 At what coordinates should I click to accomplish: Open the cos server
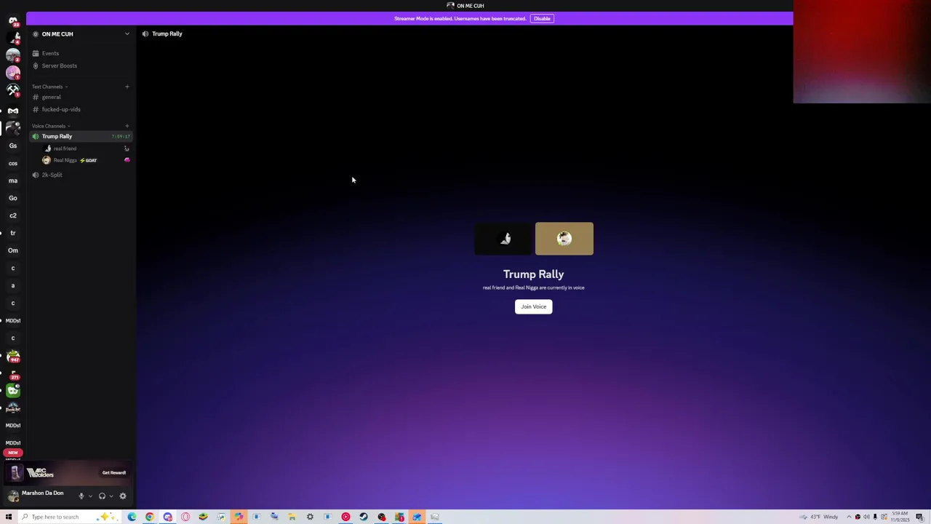click(13, 163)
